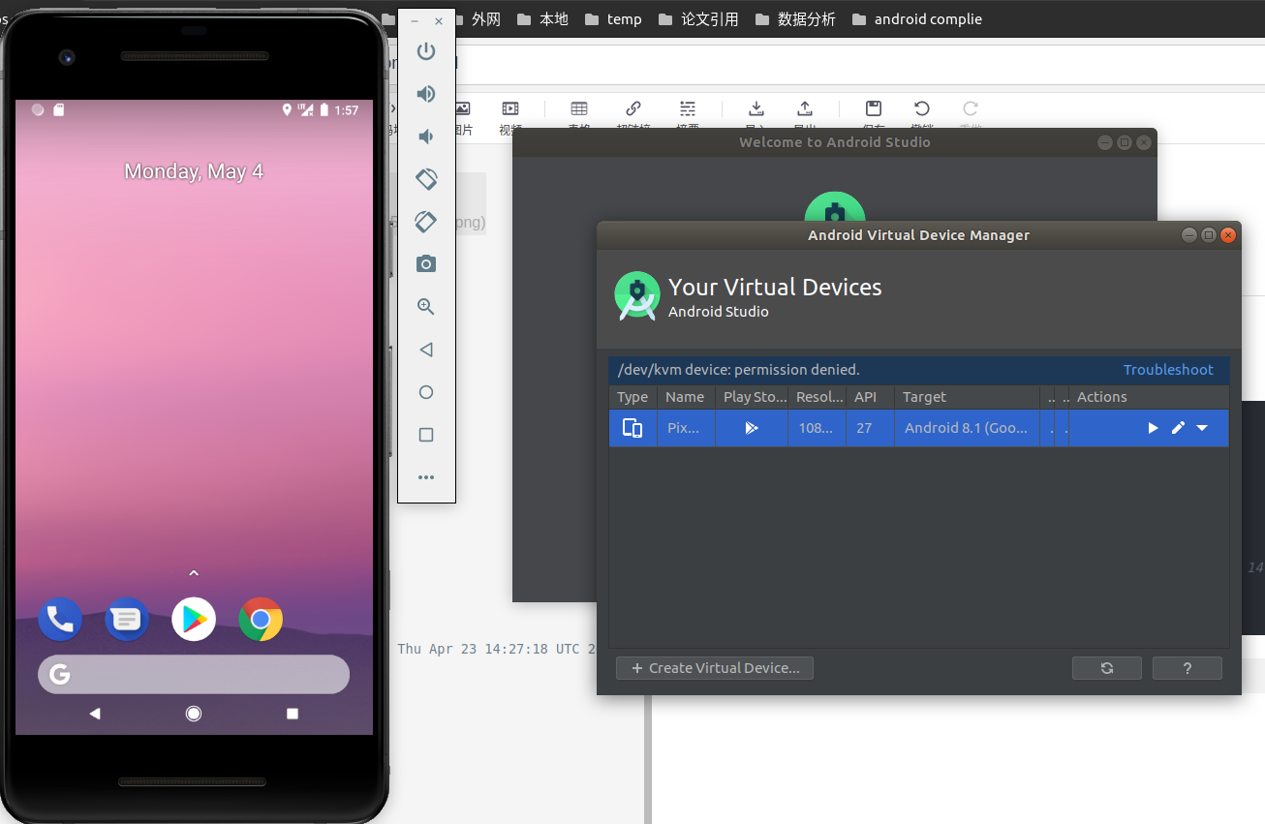Open emulator extended controls (three dots)
This screenshot has width=1265, height=824.
(426, 477)
